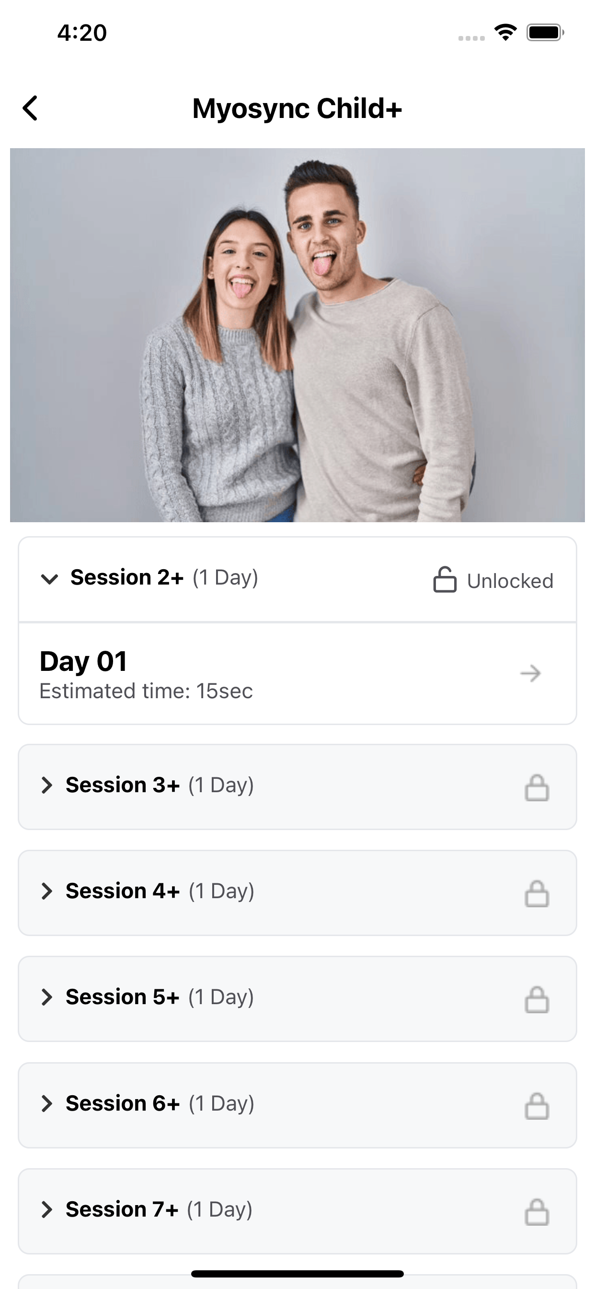Expand Session 5+ with its chevron
The height and width of the screenshot is (1289, 595).
point(46,997)
